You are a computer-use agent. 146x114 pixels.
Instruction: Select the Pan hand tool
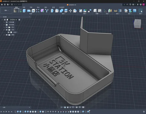[x=68, y=107]
